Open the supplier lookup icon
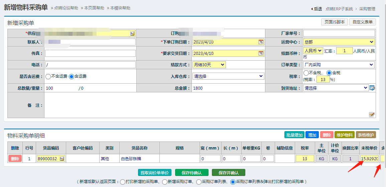386x187 pixels. click(132, 33)
